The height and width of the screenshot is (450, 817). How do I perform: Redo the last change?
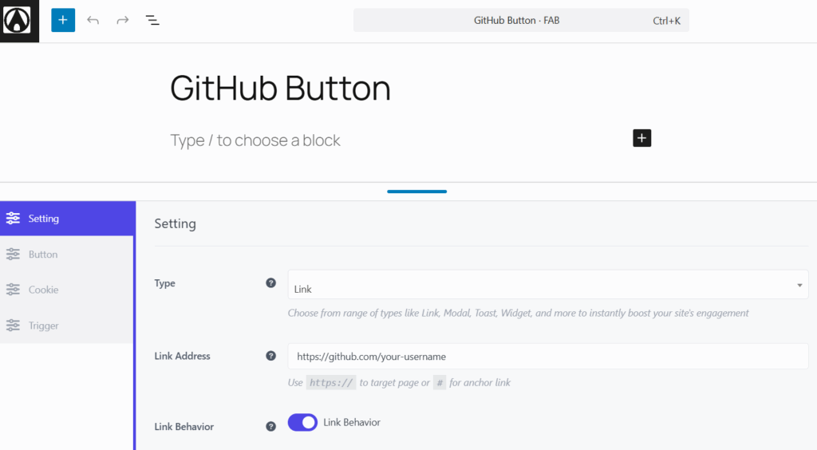pyautogui.click(x=122, y=20)
